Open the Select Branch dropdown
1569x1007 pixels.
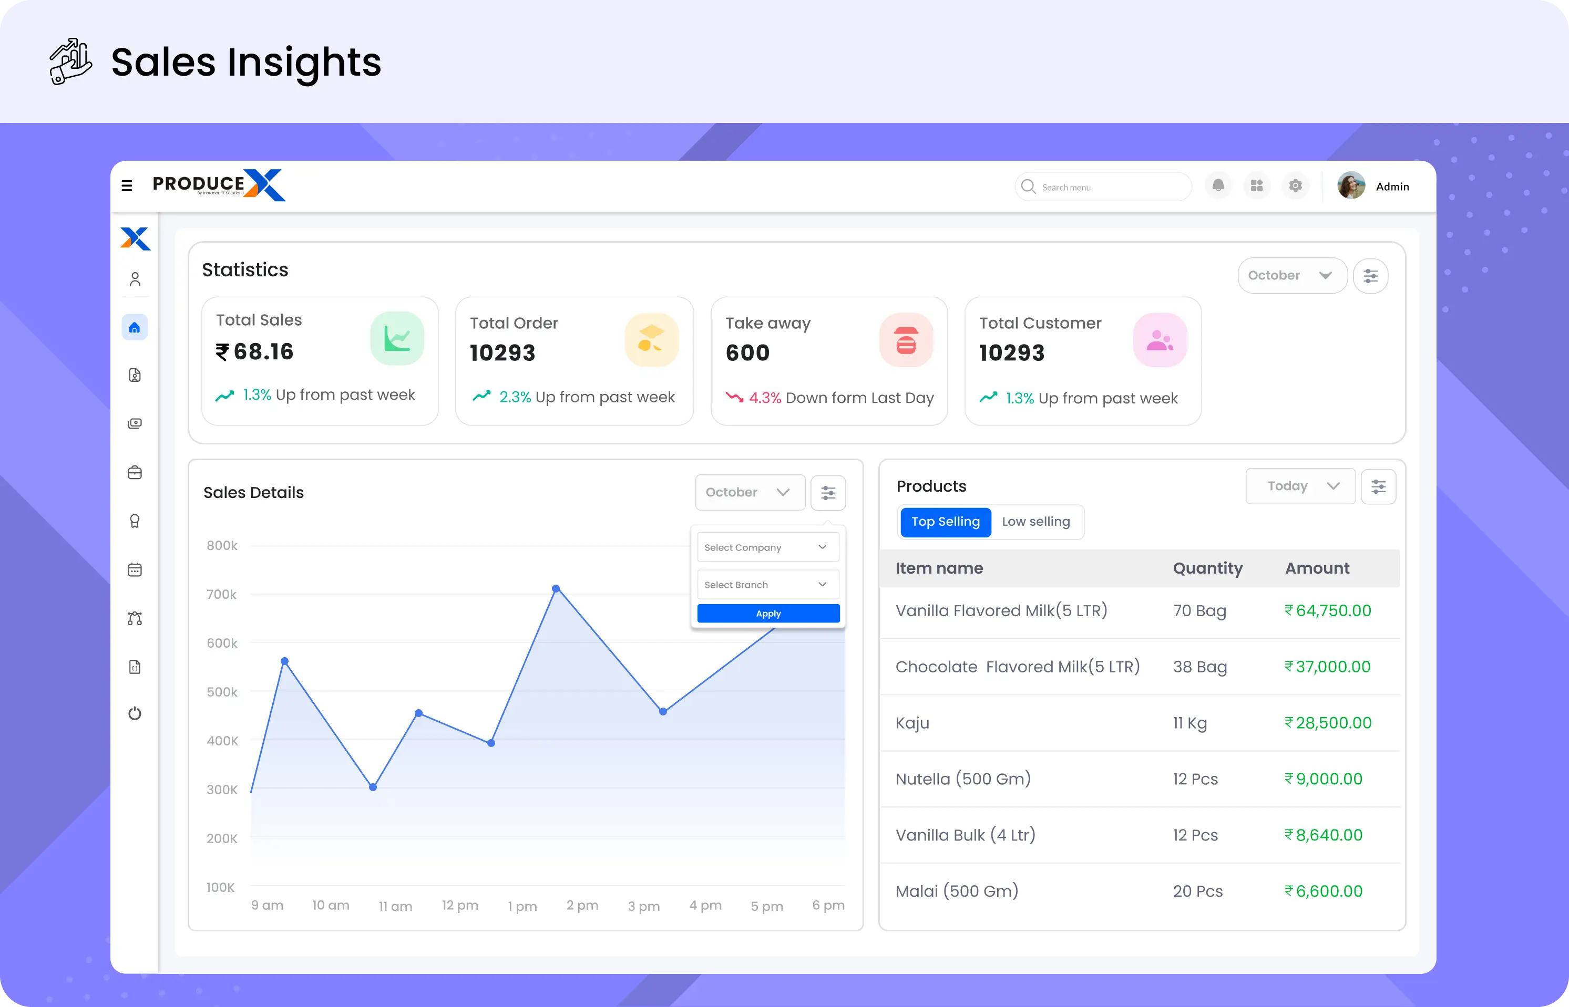click(768, 585)
